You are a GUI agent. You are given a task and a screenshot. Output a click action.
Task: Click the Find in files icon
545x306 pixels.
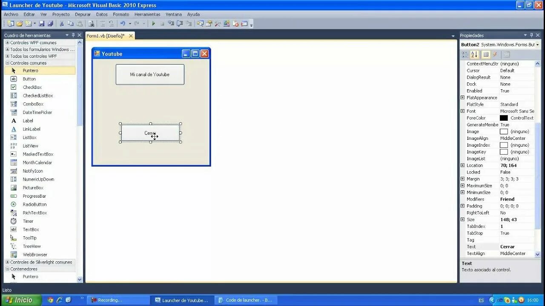[x=91, y=24]
